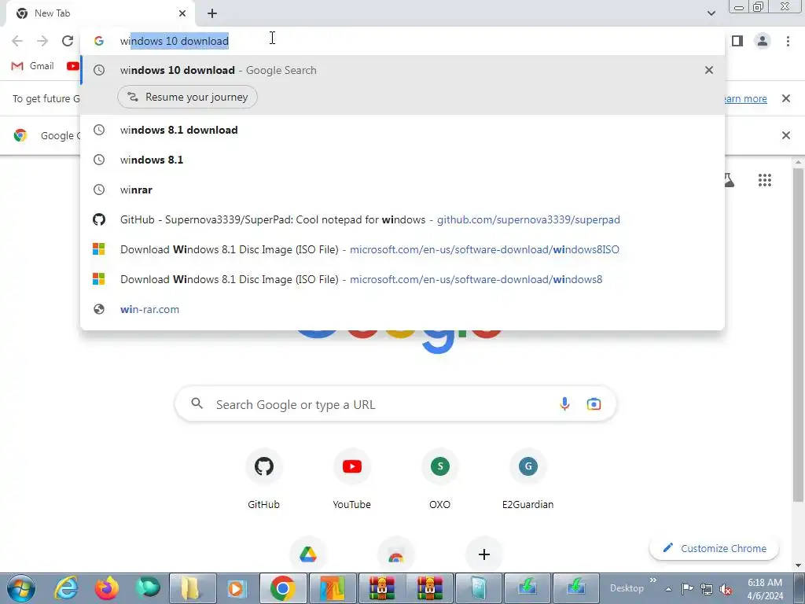Open the OXO shortcut tile
805x604 pixels.
[x=440, y=479]
